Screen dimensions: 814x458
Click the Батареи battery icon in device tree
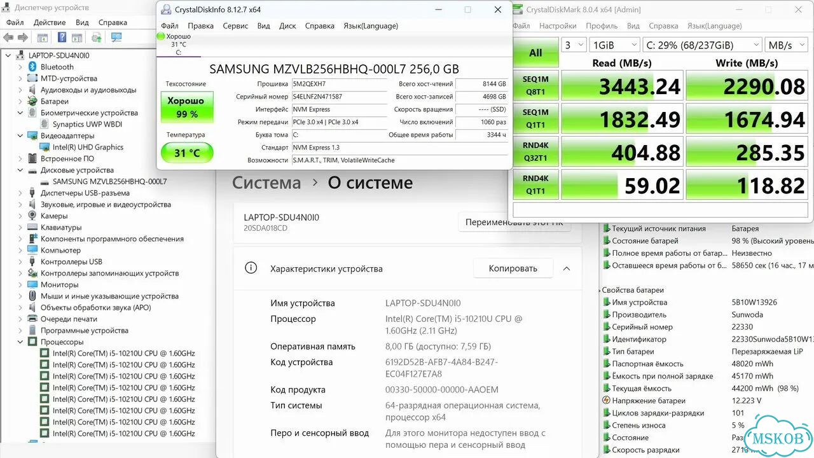(x=32, y=101)
